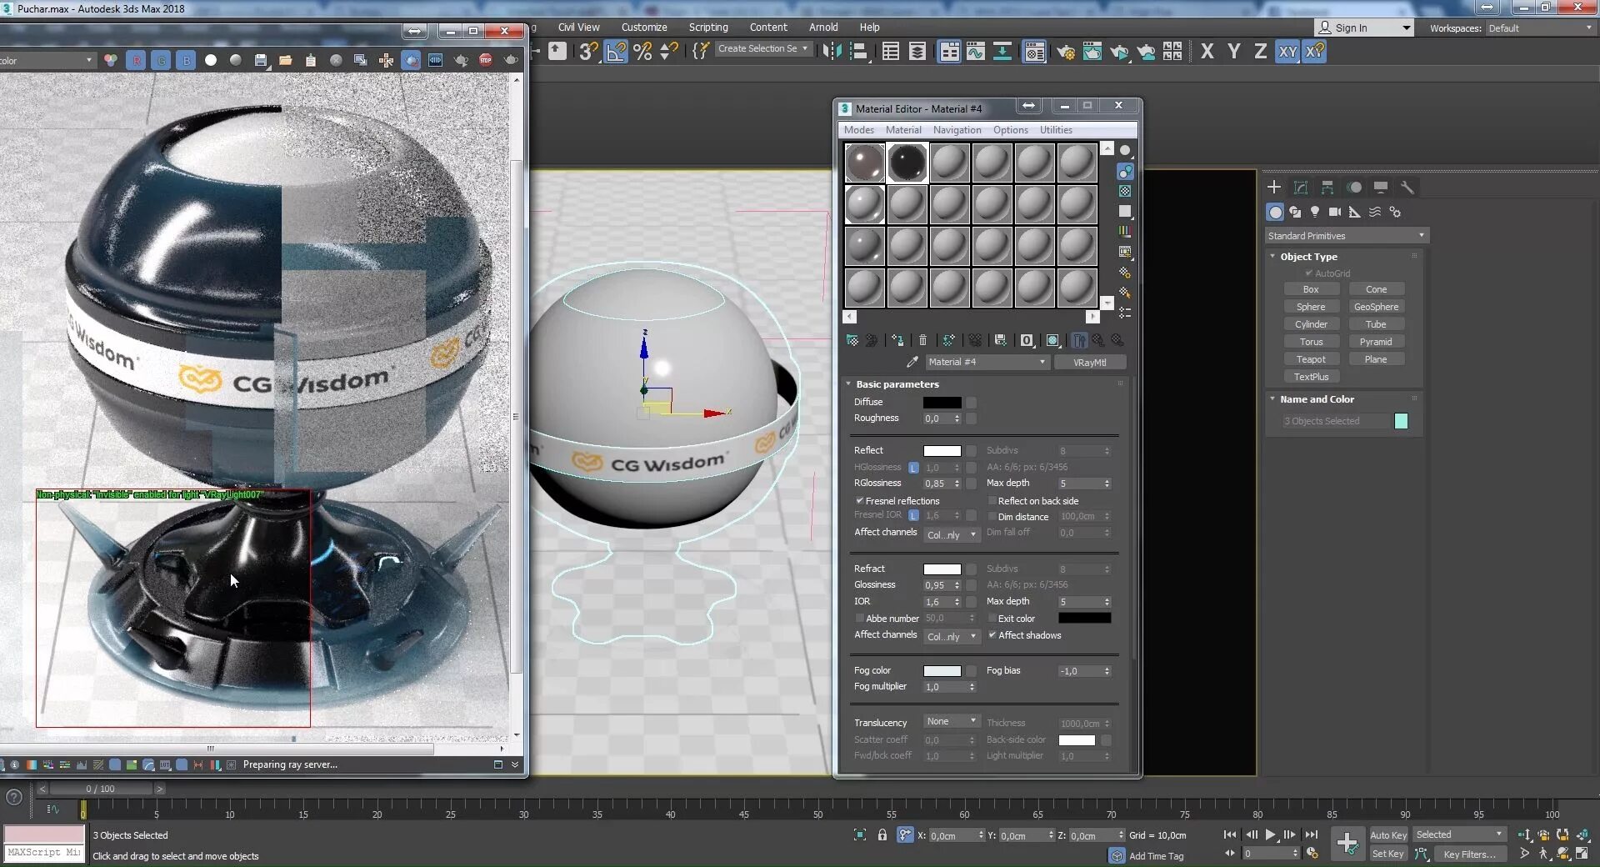Toggle Fresnel reflections checkbox
Screen dimensions: 1600x867
click(x=859, y=501)
